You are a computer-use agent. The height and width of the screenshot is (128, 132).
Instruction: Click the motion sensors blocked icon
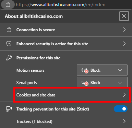coord(85,70)
